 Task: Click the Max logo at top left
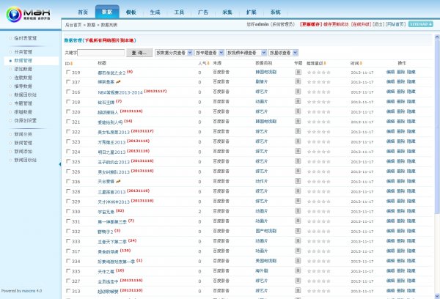(28, 14)
